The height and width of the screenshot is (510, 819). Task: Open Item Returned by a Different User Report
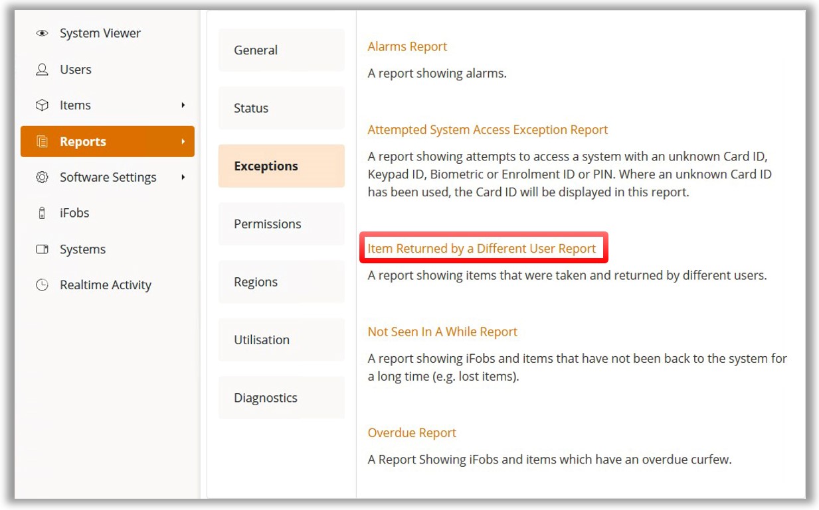click(482, 249)
